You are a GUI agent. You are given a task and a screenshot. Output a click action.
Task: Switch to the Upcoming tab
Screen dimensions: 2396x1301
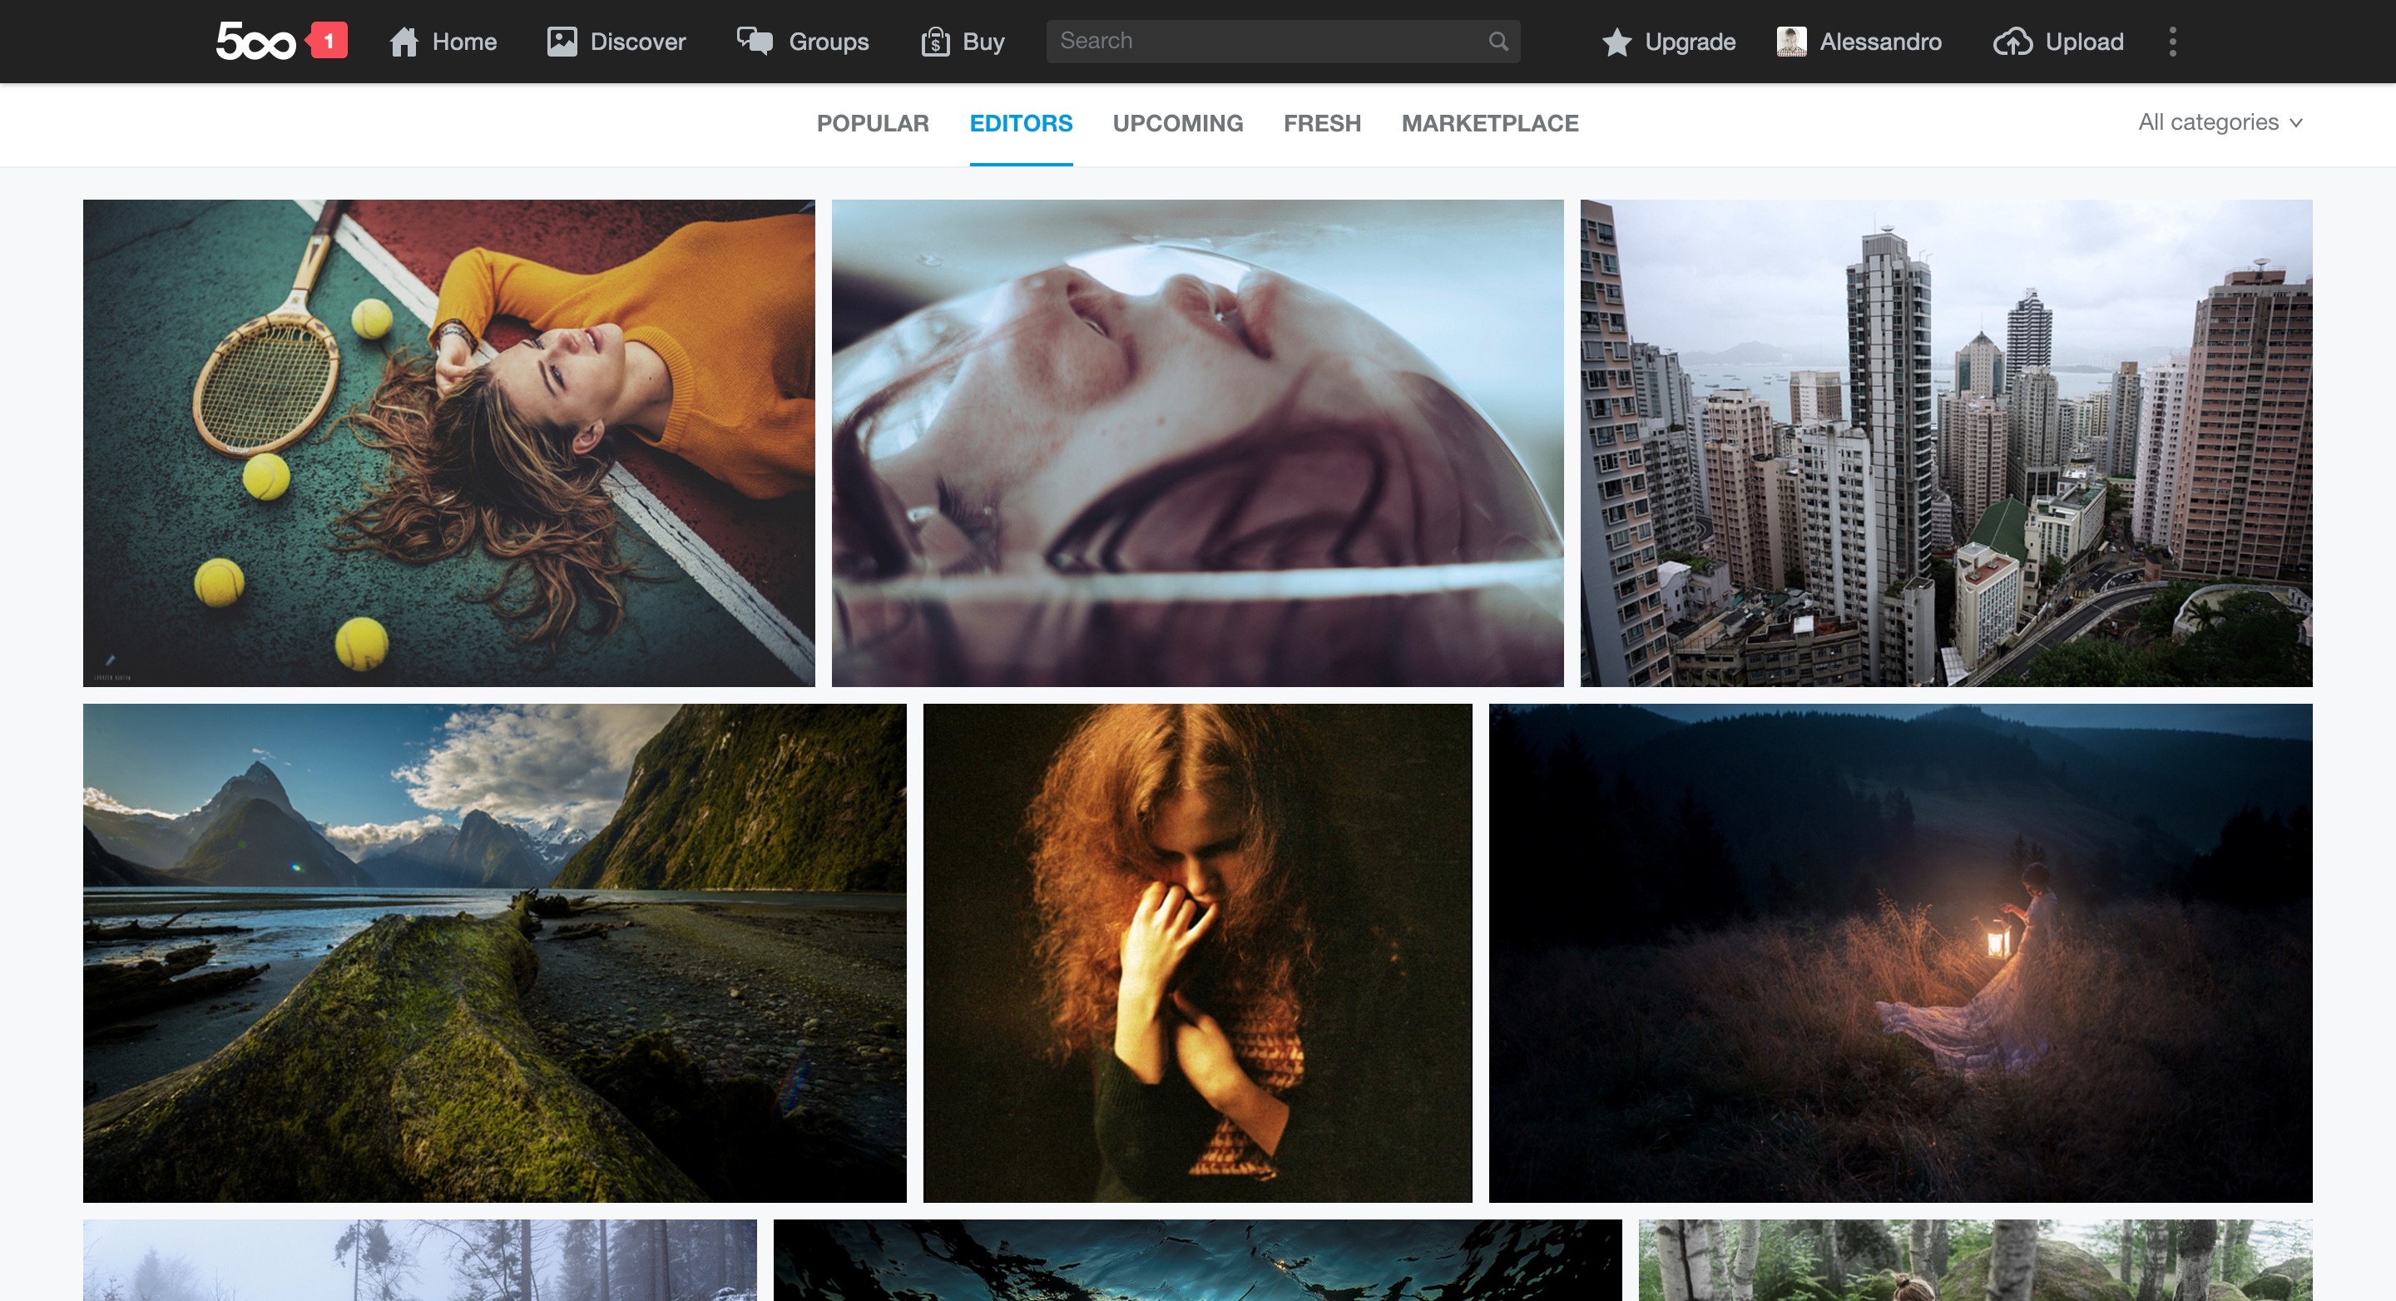1177,123
